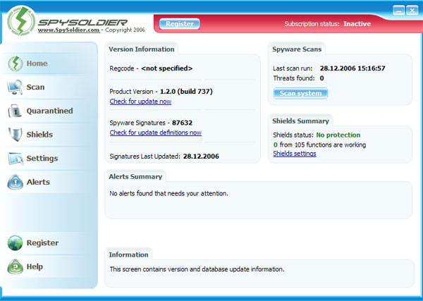This screenshot has height=301, width=423.
Task: Click 'This screen contains version' info text
Action: pyautogui.click(x=197, y=269)
